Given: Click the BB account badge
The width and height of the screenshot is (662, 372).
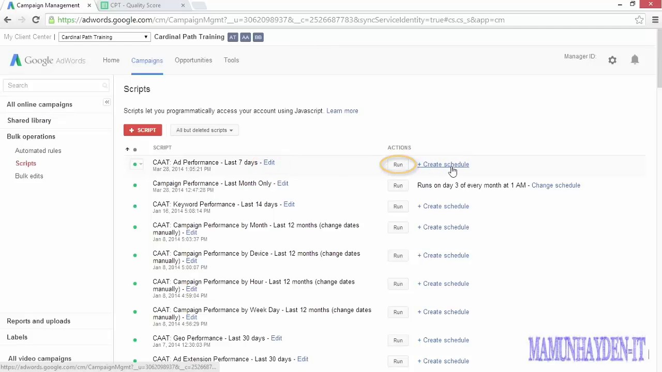Looking at the screenshot, I should [258, 37].
